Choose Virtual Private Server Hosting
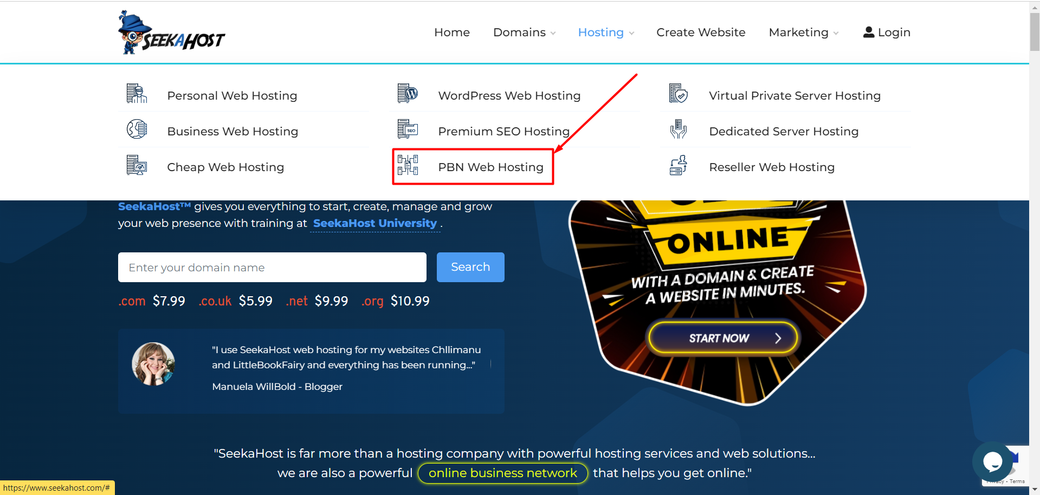 pos(794,96)
